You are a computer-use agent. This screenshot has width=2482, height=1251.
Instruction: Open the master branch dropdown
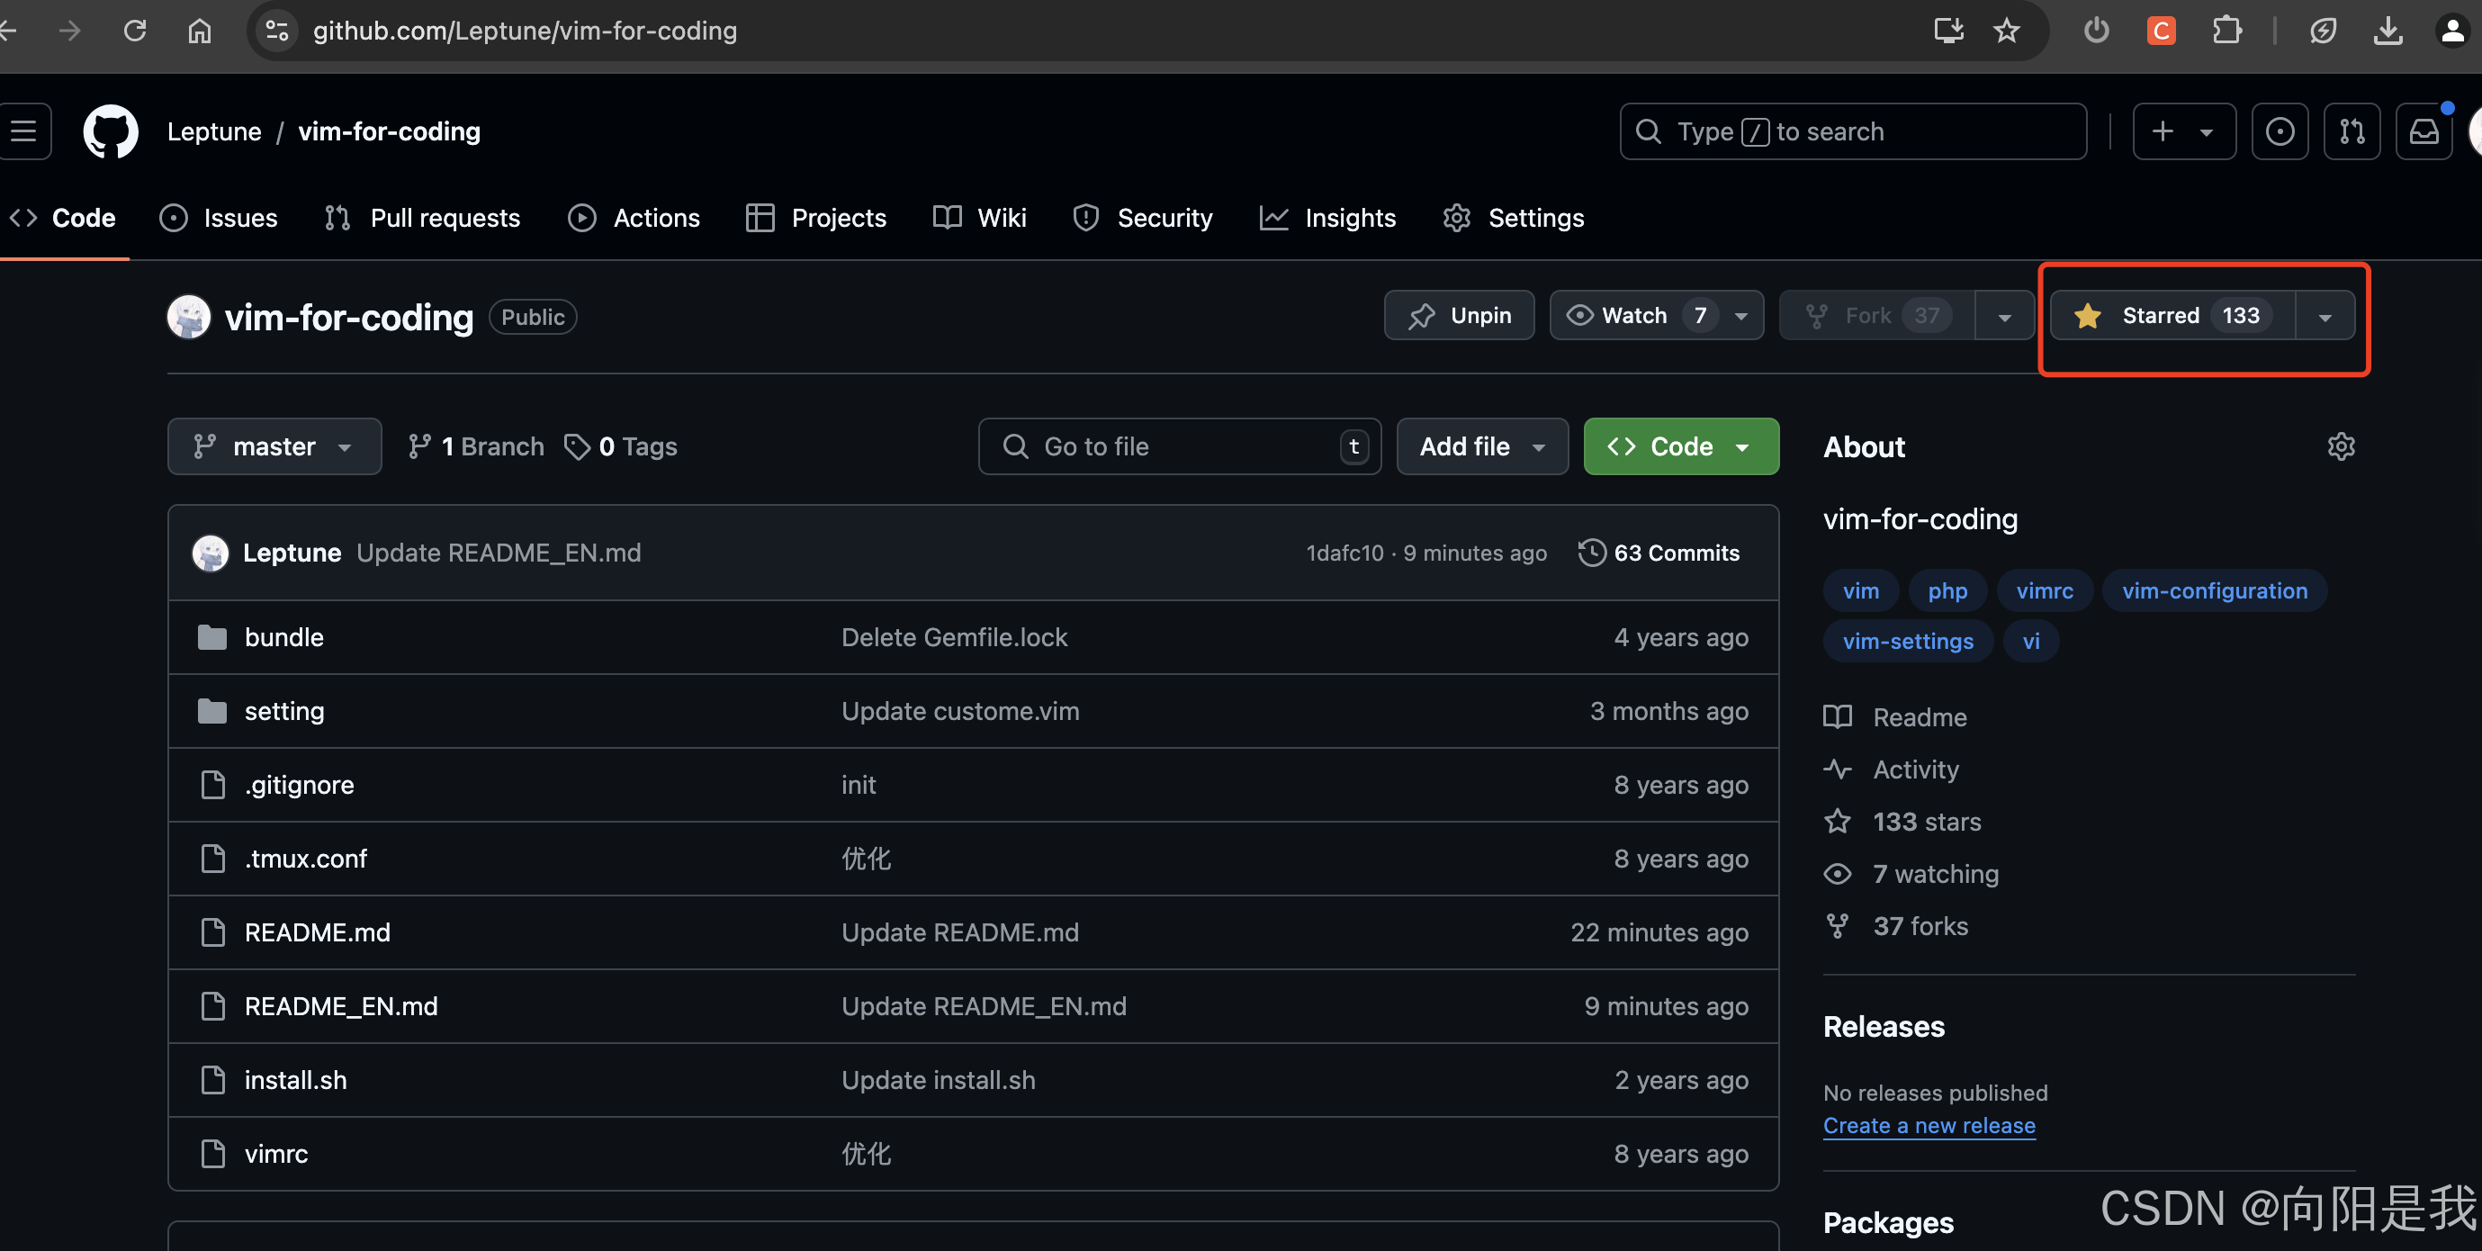pyautogui.click(x=274, y=446)
